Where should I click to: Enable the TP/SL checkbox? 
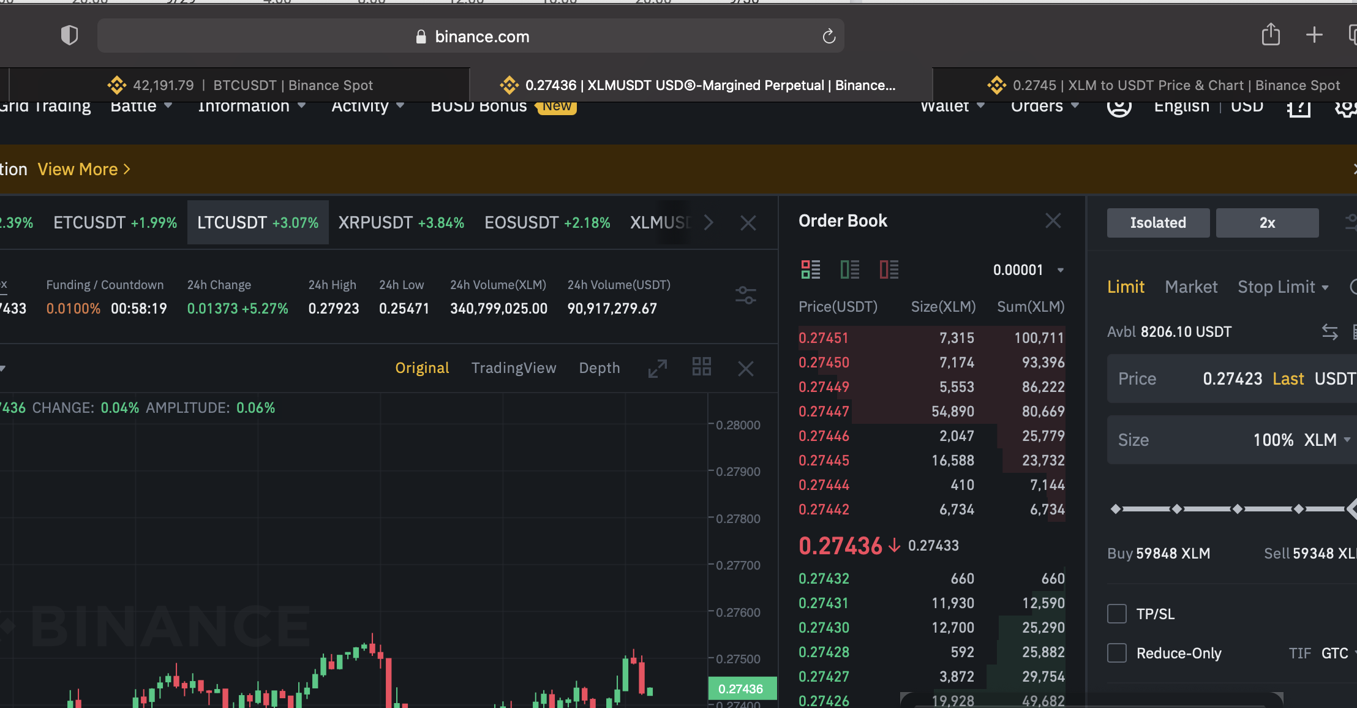pos(1117,614)
